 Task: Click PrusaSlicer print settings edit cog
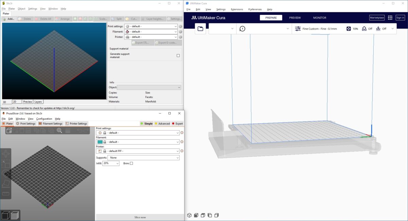[182, 133]
